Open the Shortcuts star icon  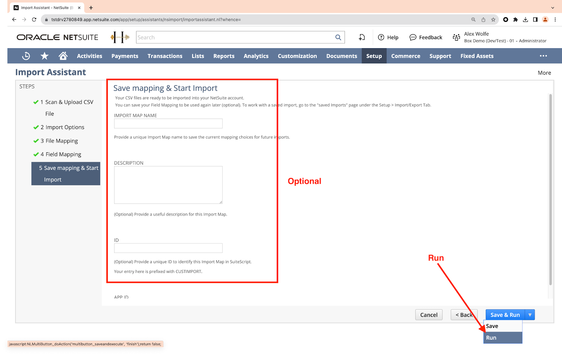tap(45, 56)
